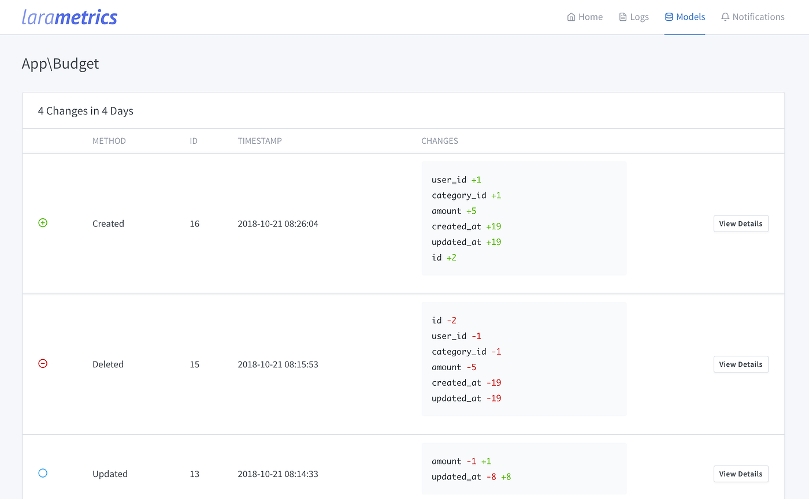
Task: View Details for deleted record 15
Action: click(x=741, y=364)
